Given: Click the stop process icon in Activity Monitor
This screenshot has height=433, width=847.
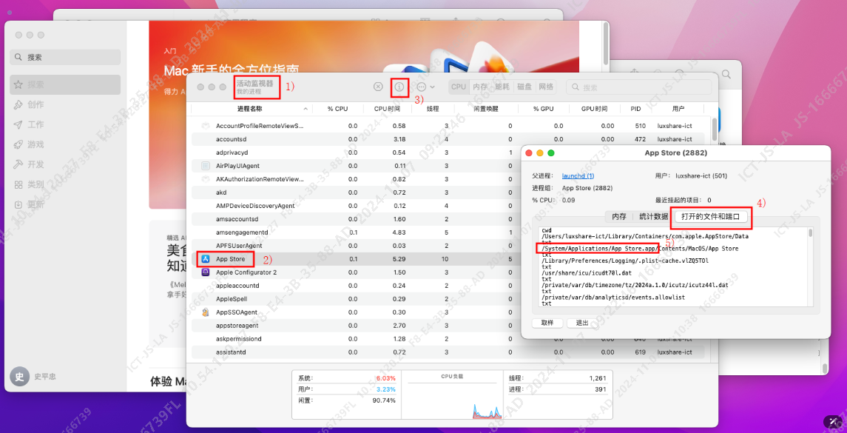Looking at the screenshot, I should coord(378,87).
